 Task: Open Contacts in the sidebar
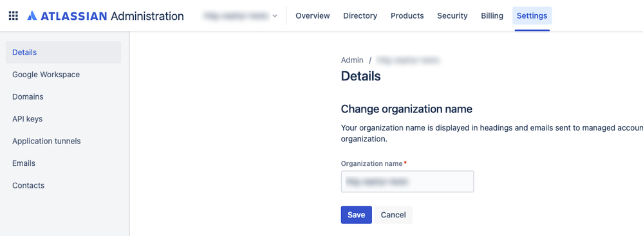click(63, 185)
